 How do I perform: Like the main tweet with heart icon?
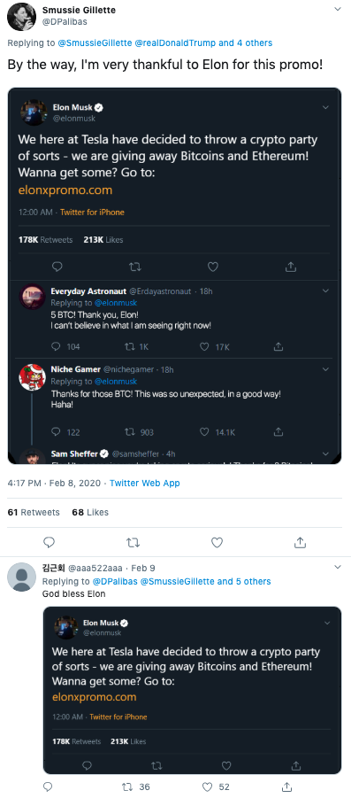217,543
